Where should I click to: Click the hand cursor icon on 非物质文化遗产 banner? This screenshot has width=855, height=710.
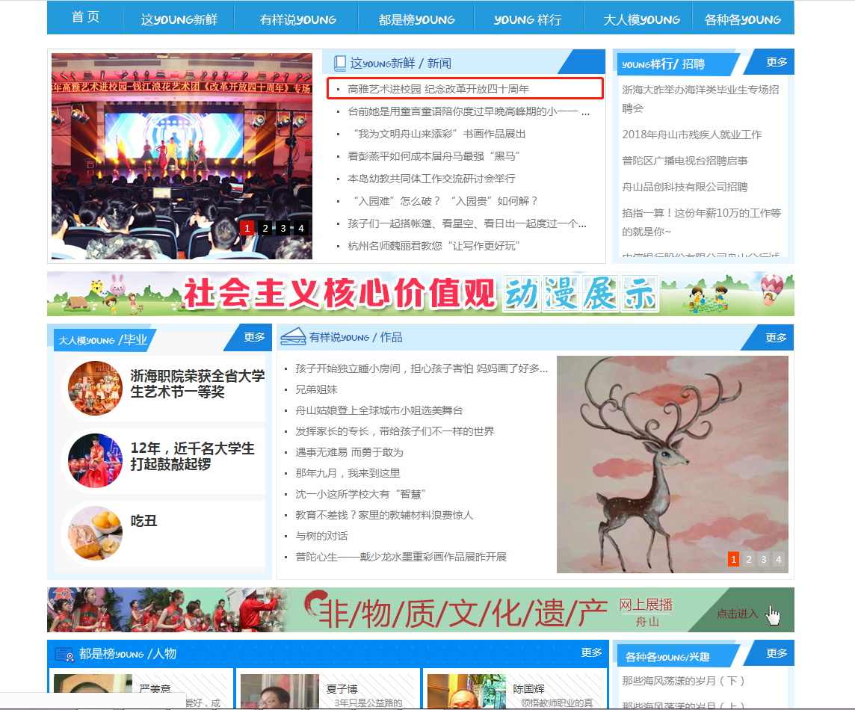point(773,615)
